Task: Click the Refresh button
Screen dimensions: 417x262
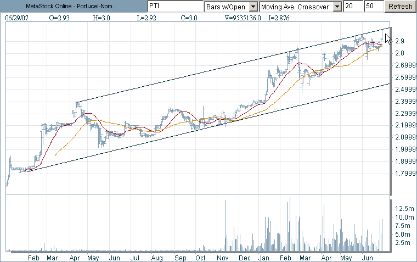Action: 399,7
